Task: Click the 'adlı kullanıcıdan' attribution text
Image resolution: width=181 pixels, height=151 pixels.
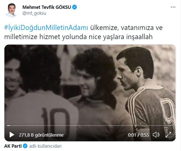Action: point(45,146)
